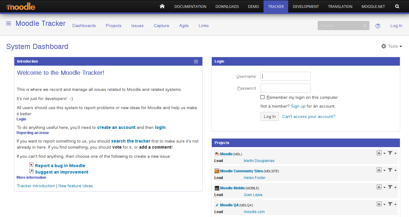Click the Tools gear icon
The width and height of the screenshot is (409, 217).
coord(384,46)
